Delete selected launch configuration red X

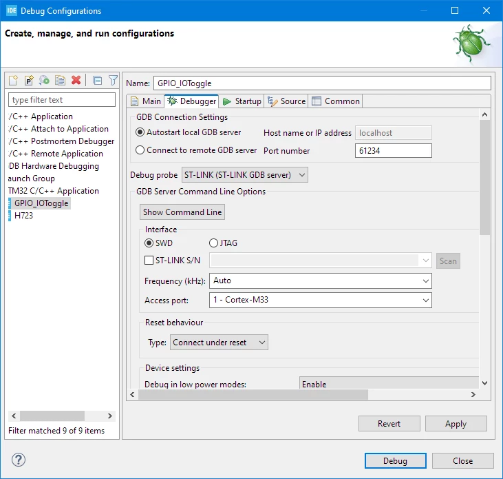pyautogui.click(x=76, y=81)
